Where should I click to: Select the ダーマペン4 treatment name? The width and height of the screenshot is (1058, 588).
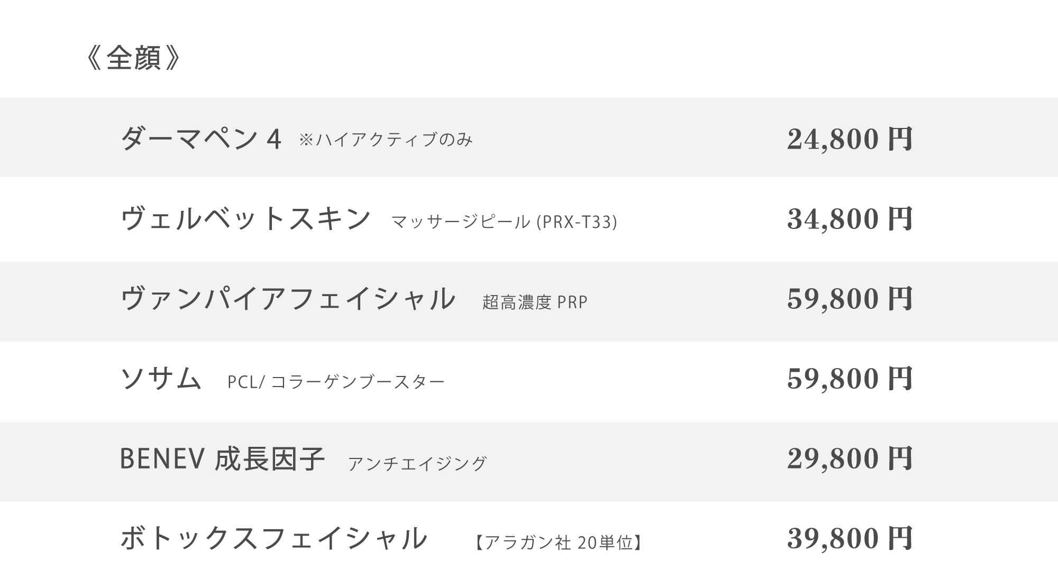(201, 139)
